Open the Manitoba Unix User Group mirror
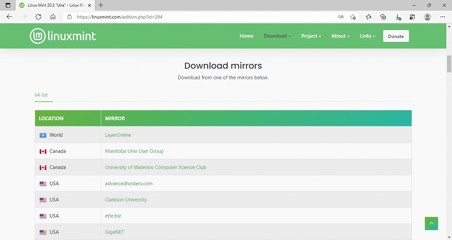Image resolution: width=452 pixels, height=240 pixels. click(x=134, y=151)
